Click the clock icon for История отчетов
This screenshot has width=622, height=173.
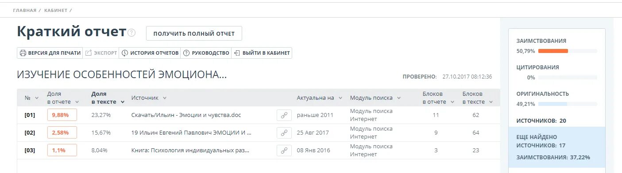click(x=125, y=53)
